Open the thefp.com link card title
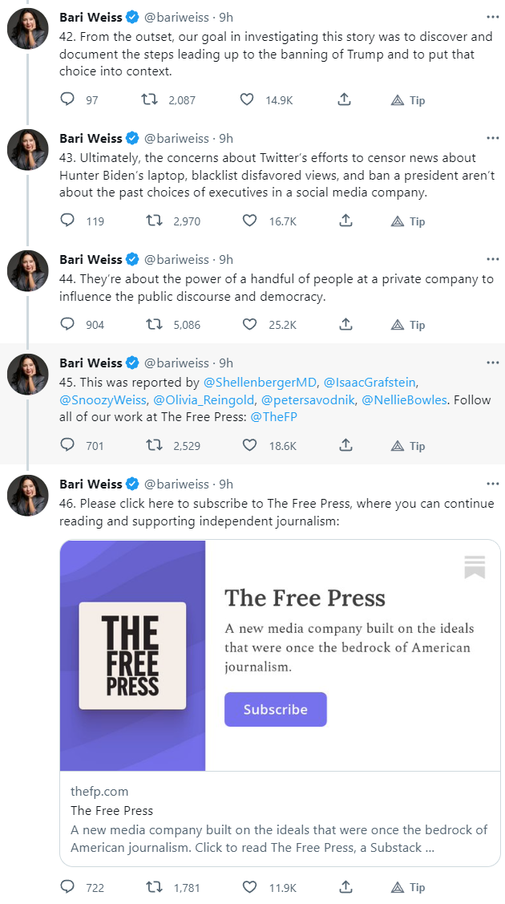 tap(111, 810)
